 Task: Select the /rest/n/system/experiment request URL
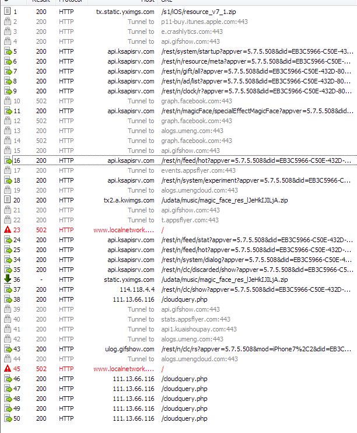[x=256, y=180]
